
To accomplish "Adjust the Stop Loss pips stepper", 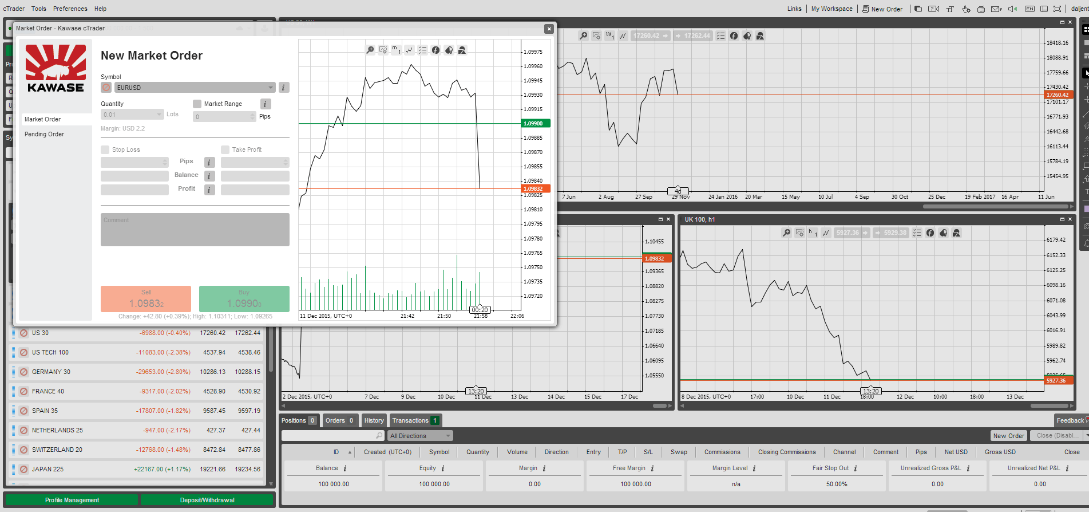I will [165, 163].
